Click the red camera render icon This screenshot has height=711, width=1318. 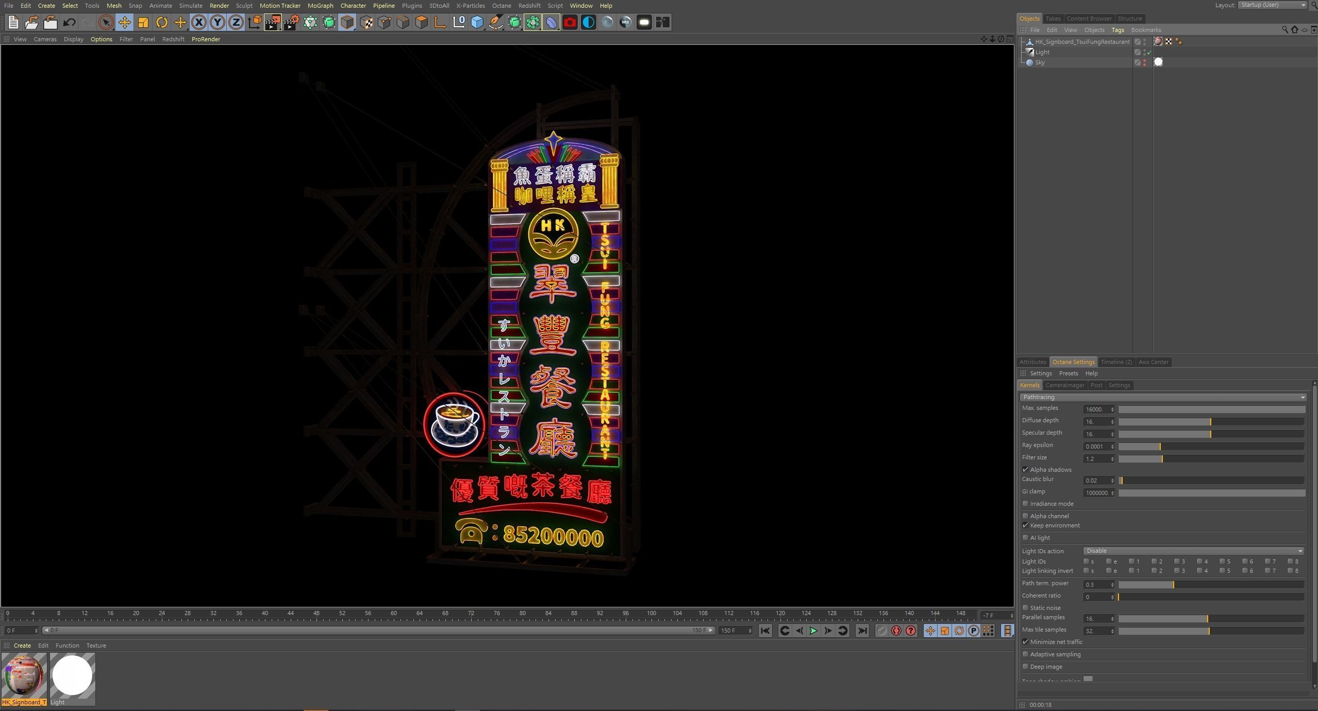(x=570, y=22)
